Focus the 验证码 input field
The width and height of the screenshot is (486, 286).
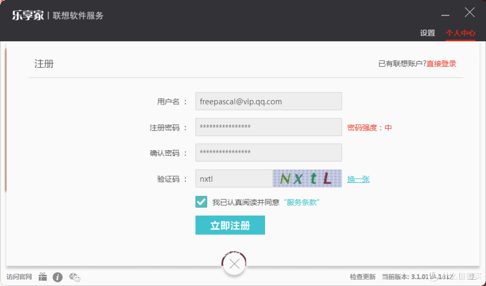(234, 178)
